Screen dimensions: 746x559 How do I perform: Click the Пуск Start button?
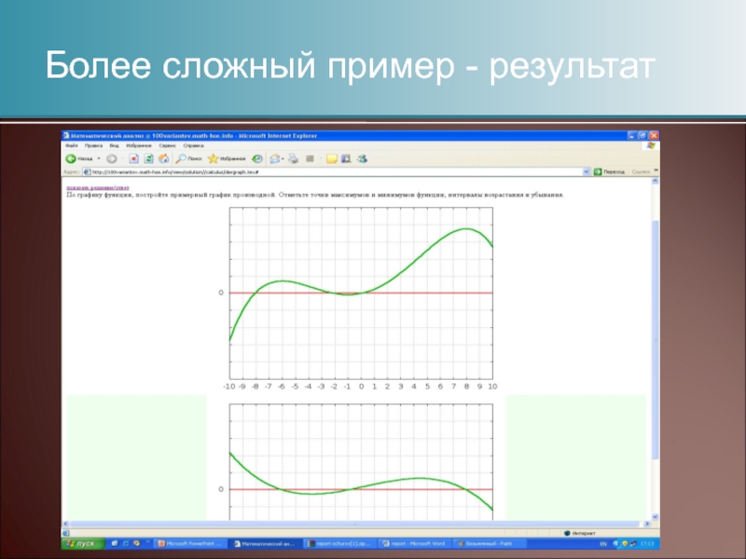coord(82,543)
